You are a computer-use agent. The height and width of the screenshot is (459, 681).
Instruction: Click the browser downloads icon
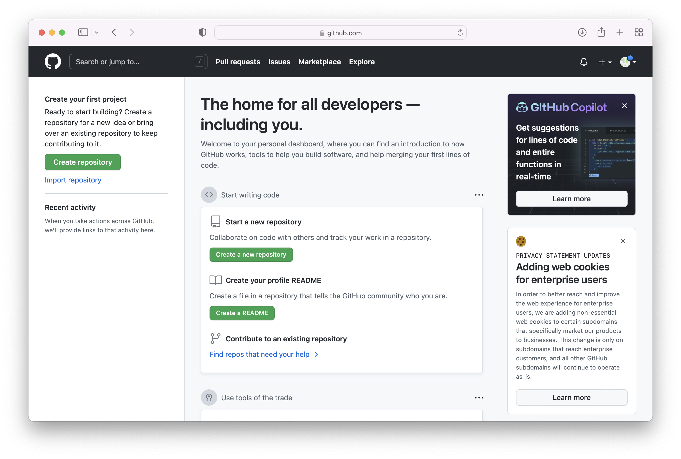(x=582, y=32)
